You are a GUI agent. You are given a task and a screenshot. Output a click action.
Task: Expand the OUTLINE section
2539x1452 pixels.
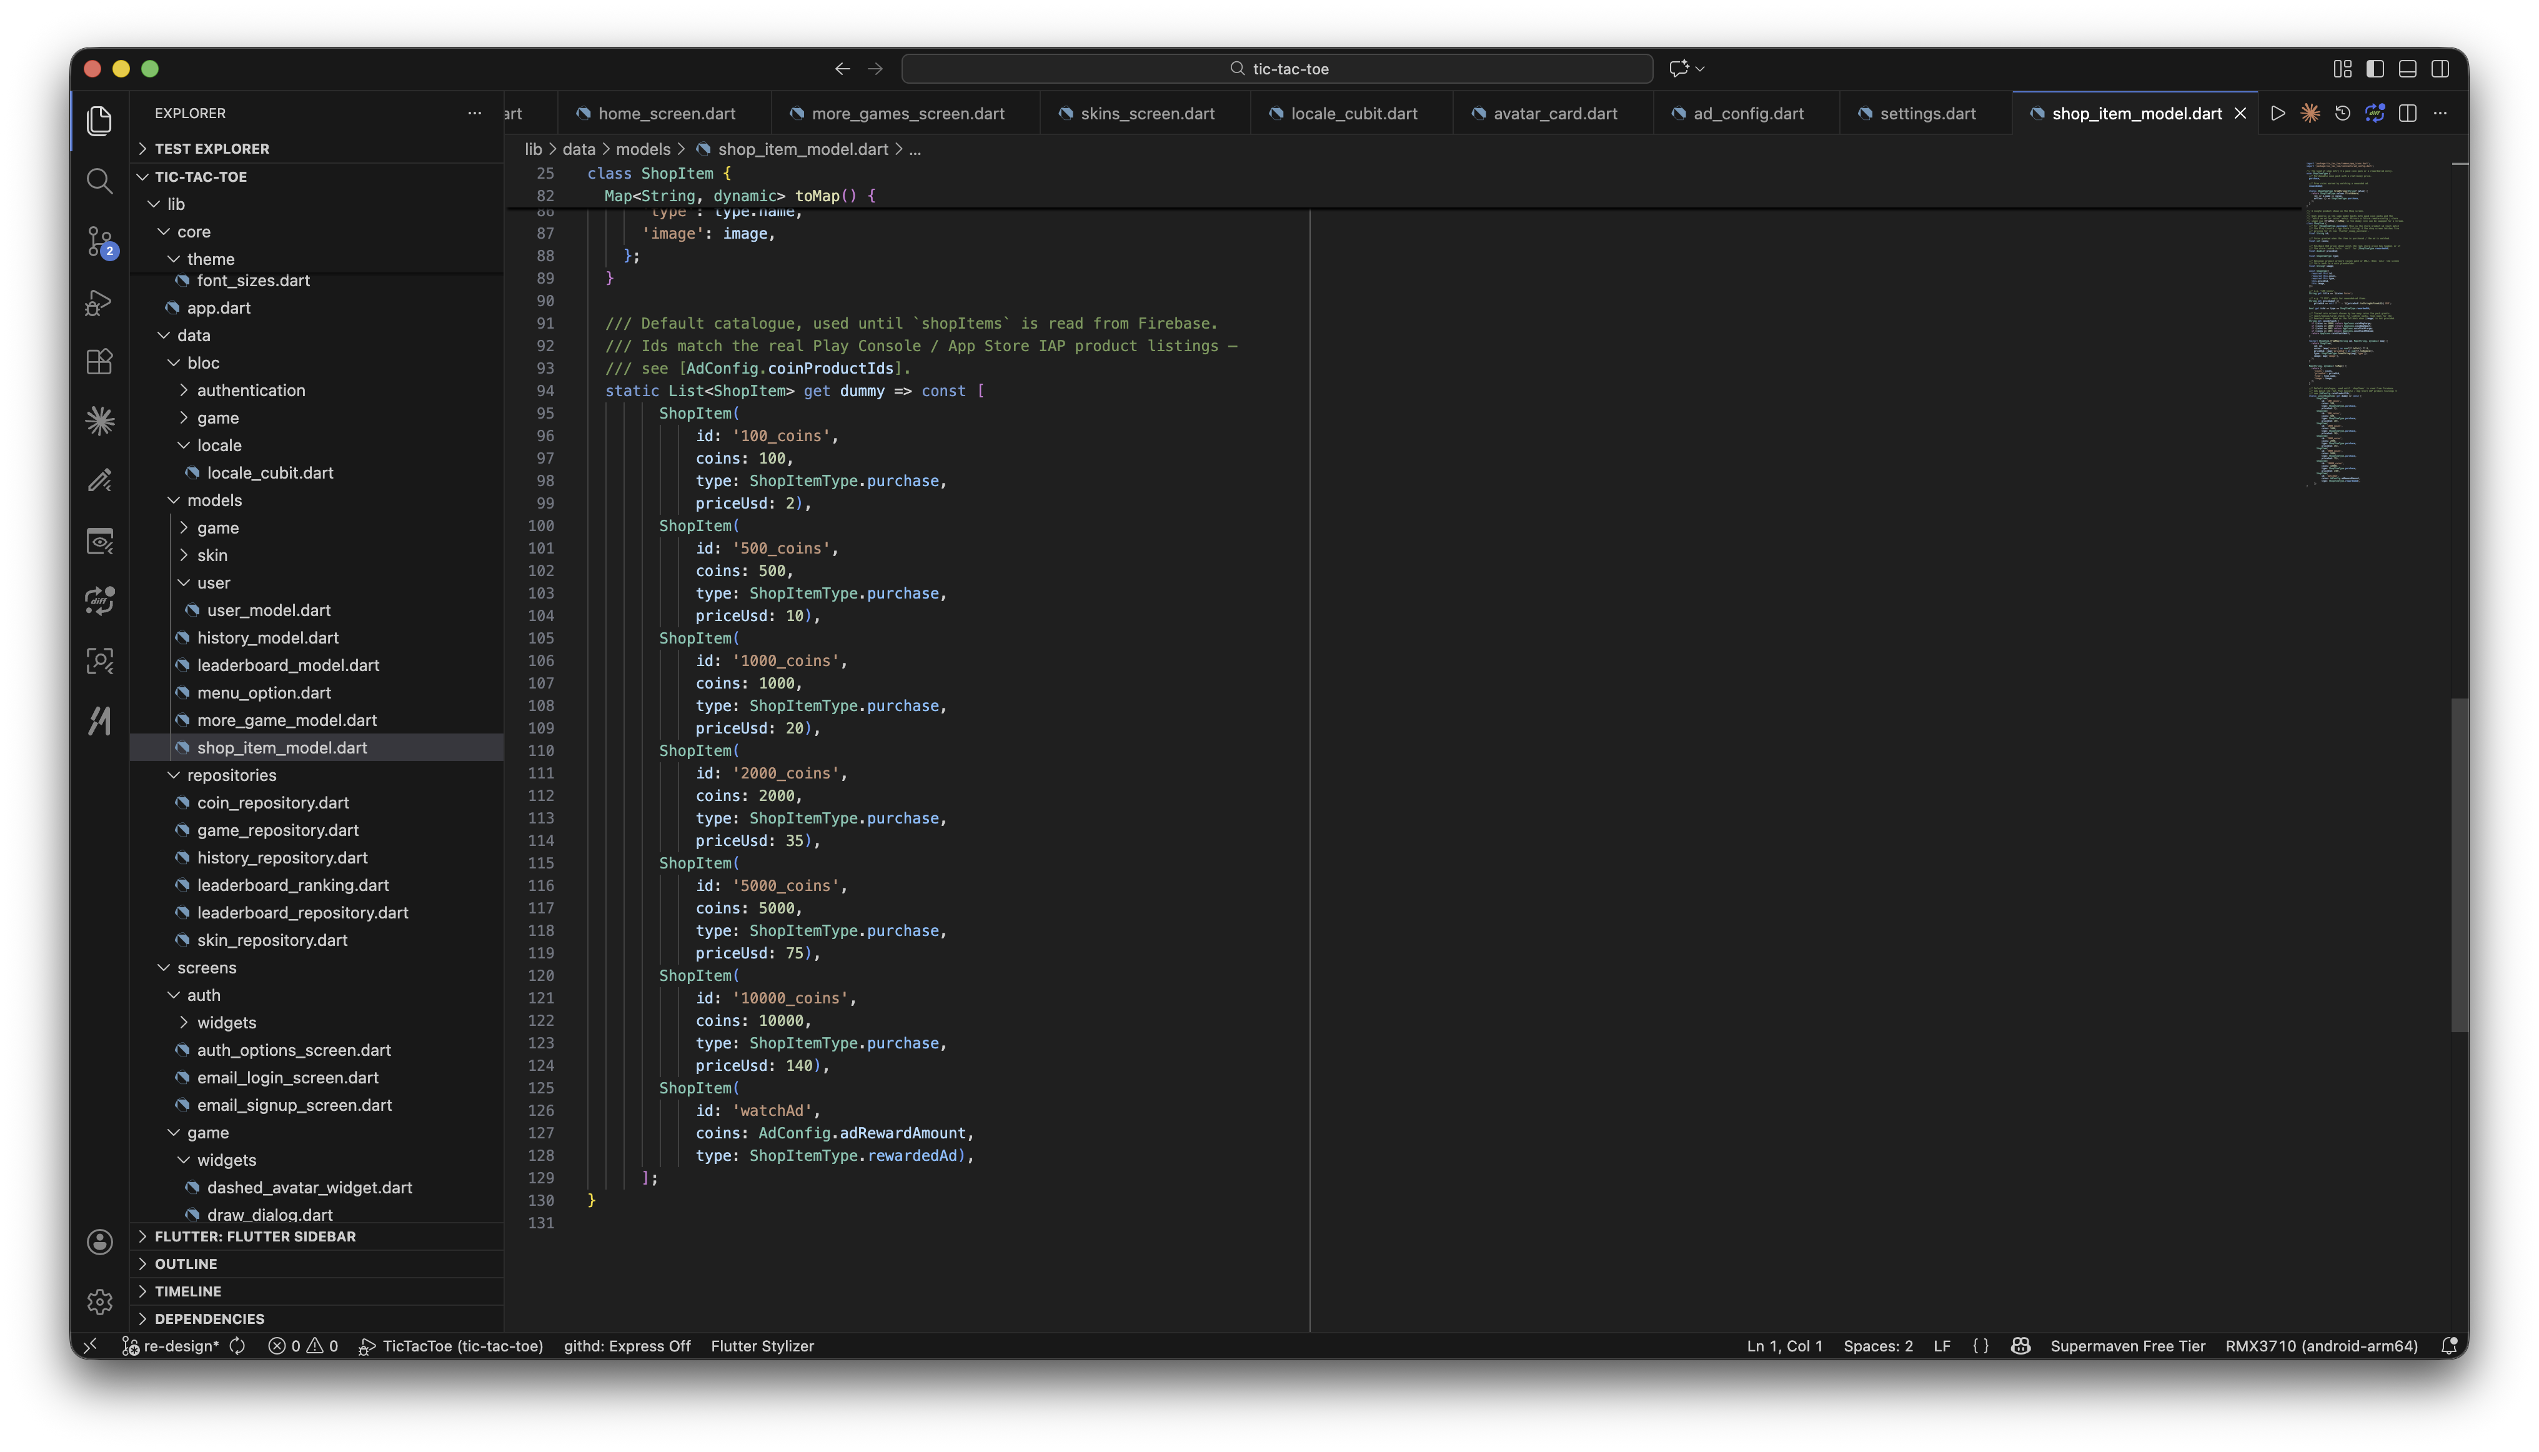click(317, 1265)
